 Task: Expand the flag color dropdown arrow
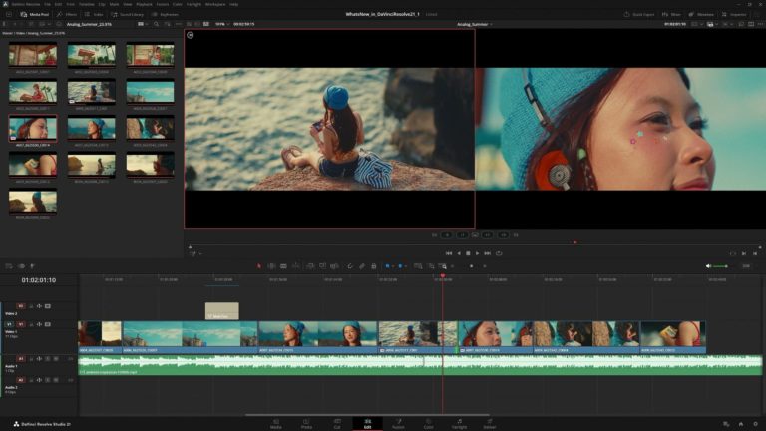pyautogui.click(x=392, y=266)
